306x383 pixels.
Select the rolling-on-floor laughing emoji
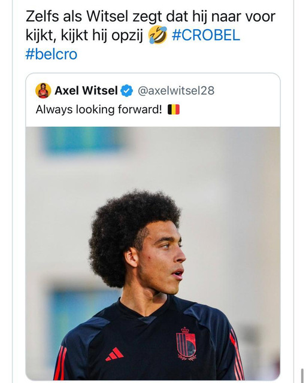[157, 35]
